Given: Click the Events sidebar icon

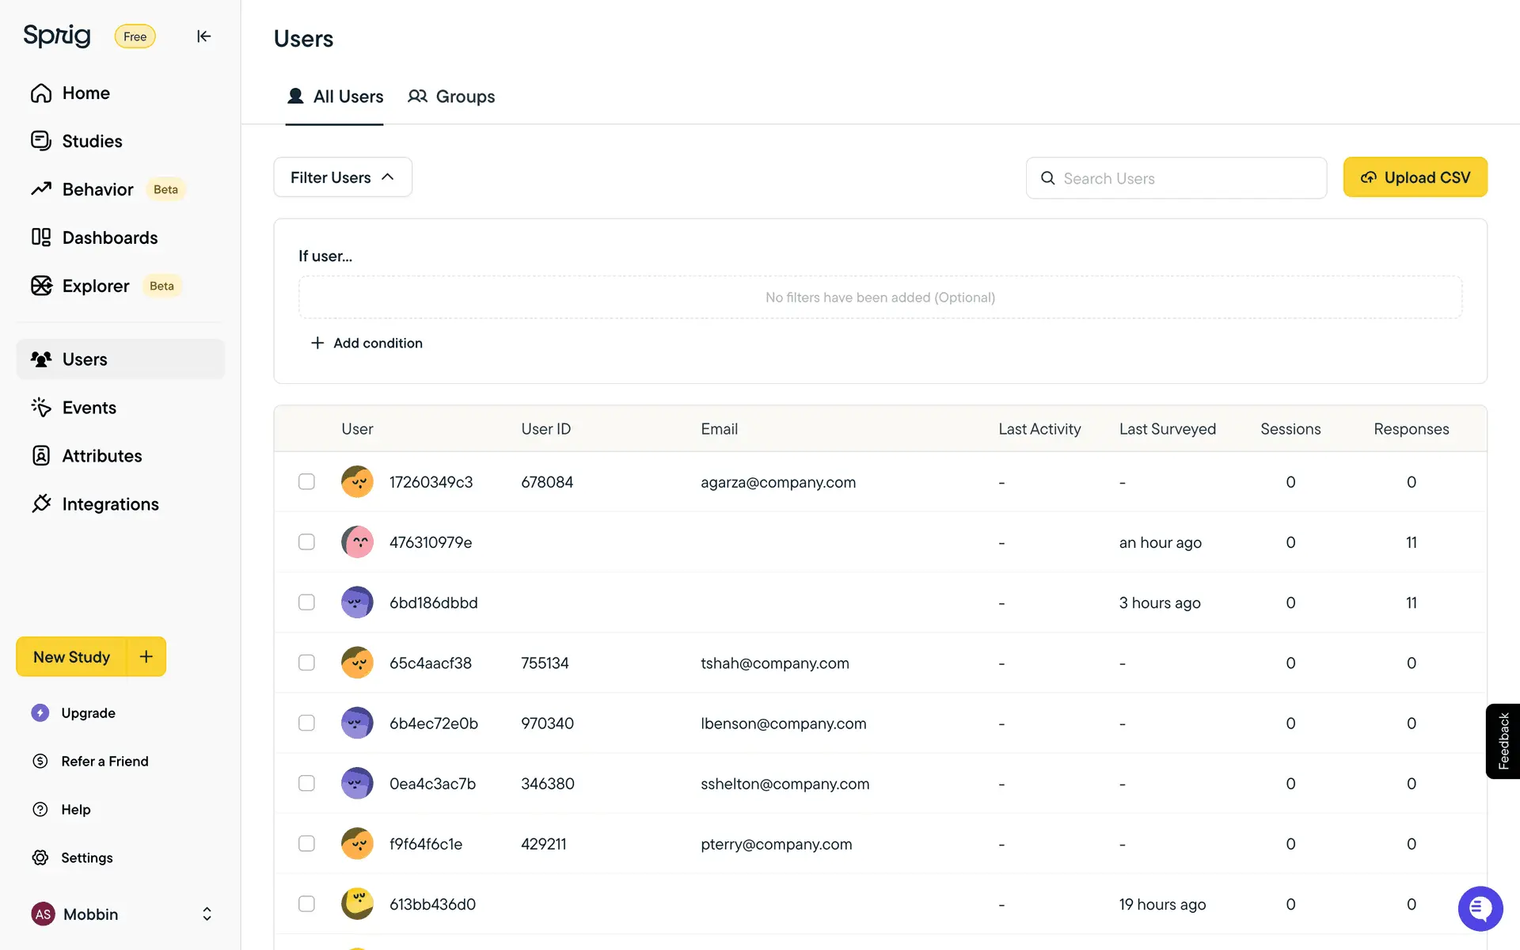Looking at the screenshot, I should tap(41, 408).
